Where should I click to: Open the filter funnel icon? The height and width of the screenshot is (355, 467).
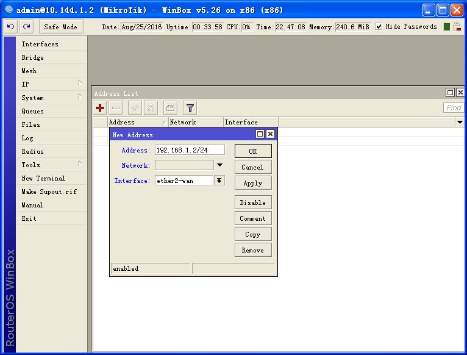(190, 108)
